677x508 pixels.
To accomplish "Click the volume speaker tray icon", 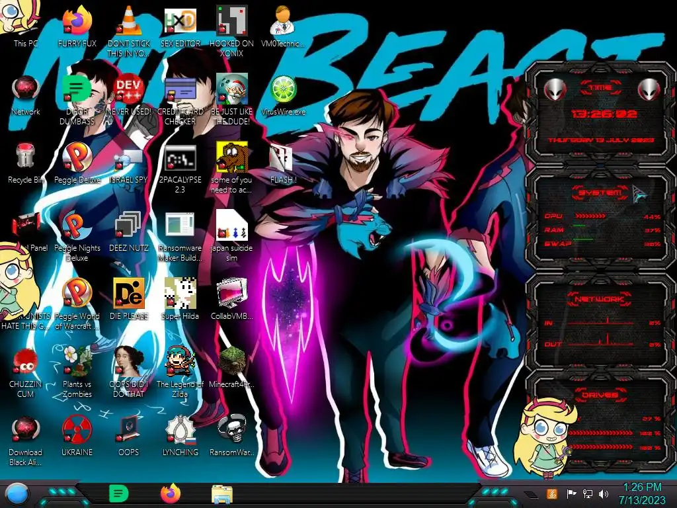I will 604,494.
